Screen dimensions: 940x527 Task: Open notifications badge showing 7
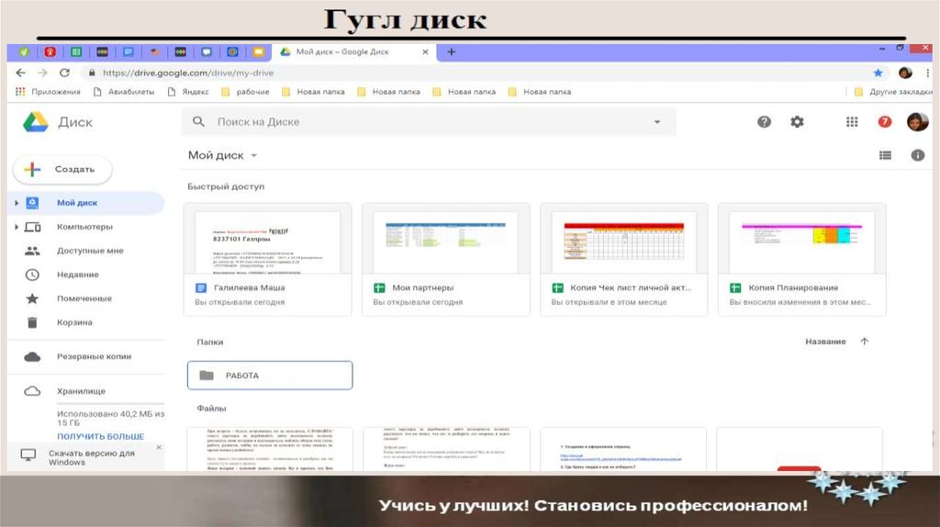pos(885,122)
